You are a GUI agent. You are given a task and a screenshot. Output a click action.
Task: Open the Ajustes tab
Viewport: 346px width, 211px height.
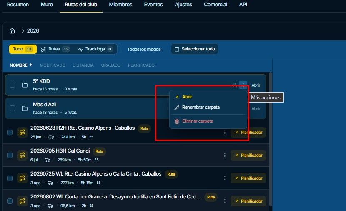click(183, 5)
